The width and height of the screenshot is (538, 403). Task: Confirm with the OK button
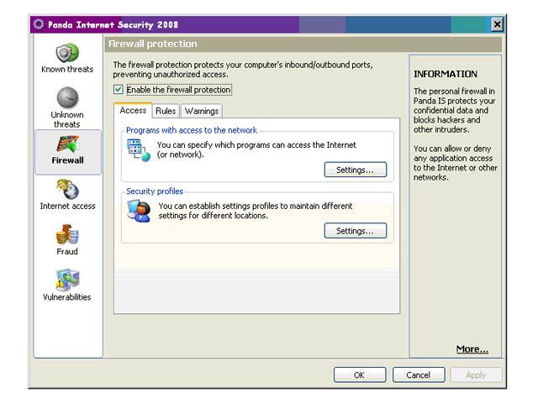(x=360, y=375)
